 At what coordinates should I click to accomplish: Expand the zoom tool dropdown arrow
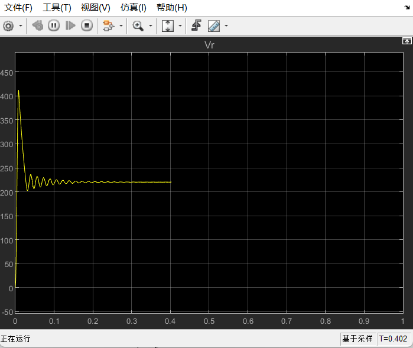[x=151, y=26]
